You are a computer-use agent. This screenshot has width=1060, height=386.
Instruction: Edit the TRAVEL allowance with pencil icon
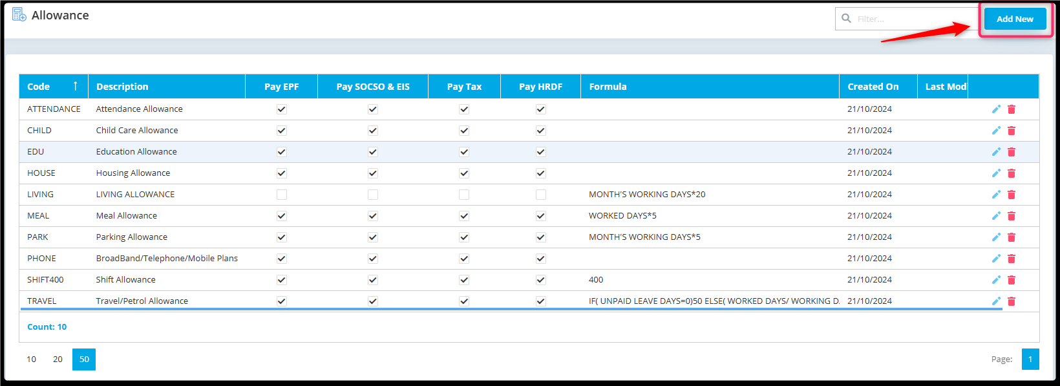tap(996, 301)
